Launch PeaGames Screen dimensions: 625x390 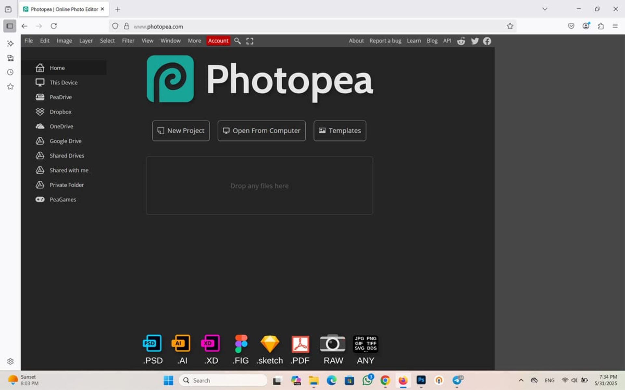(64, 199)
